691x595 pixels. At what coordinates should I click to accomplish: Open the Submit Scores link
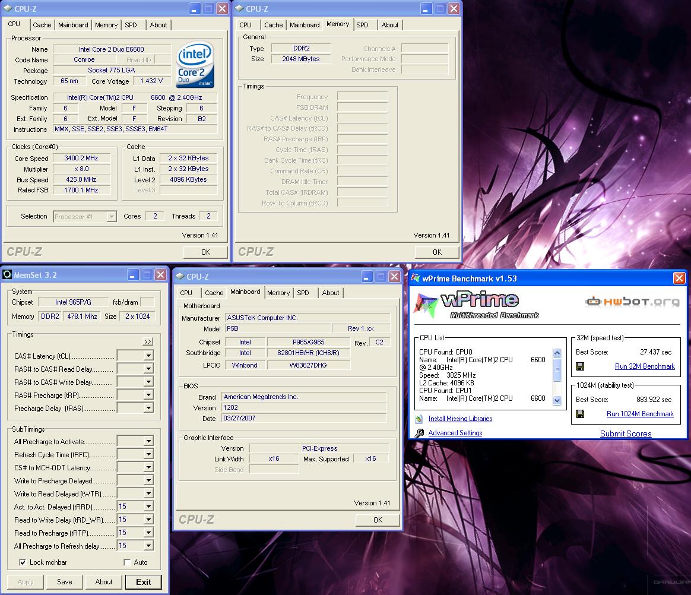626,433
